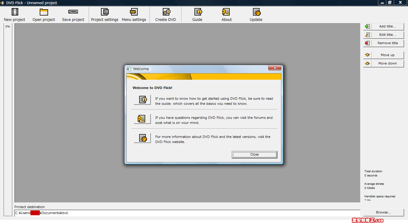Close Welcome dialog with the red X
This screenshot has height=223, width=408.
pyautogui.click(x=275, y=68)
